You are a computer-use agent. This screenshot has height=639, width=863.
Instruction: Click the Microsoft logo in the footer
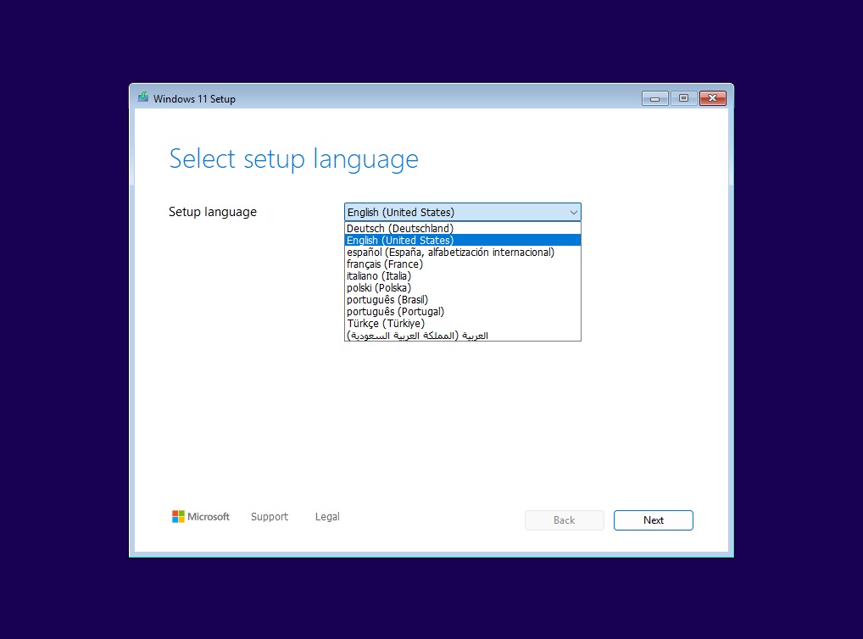[200, 516]
